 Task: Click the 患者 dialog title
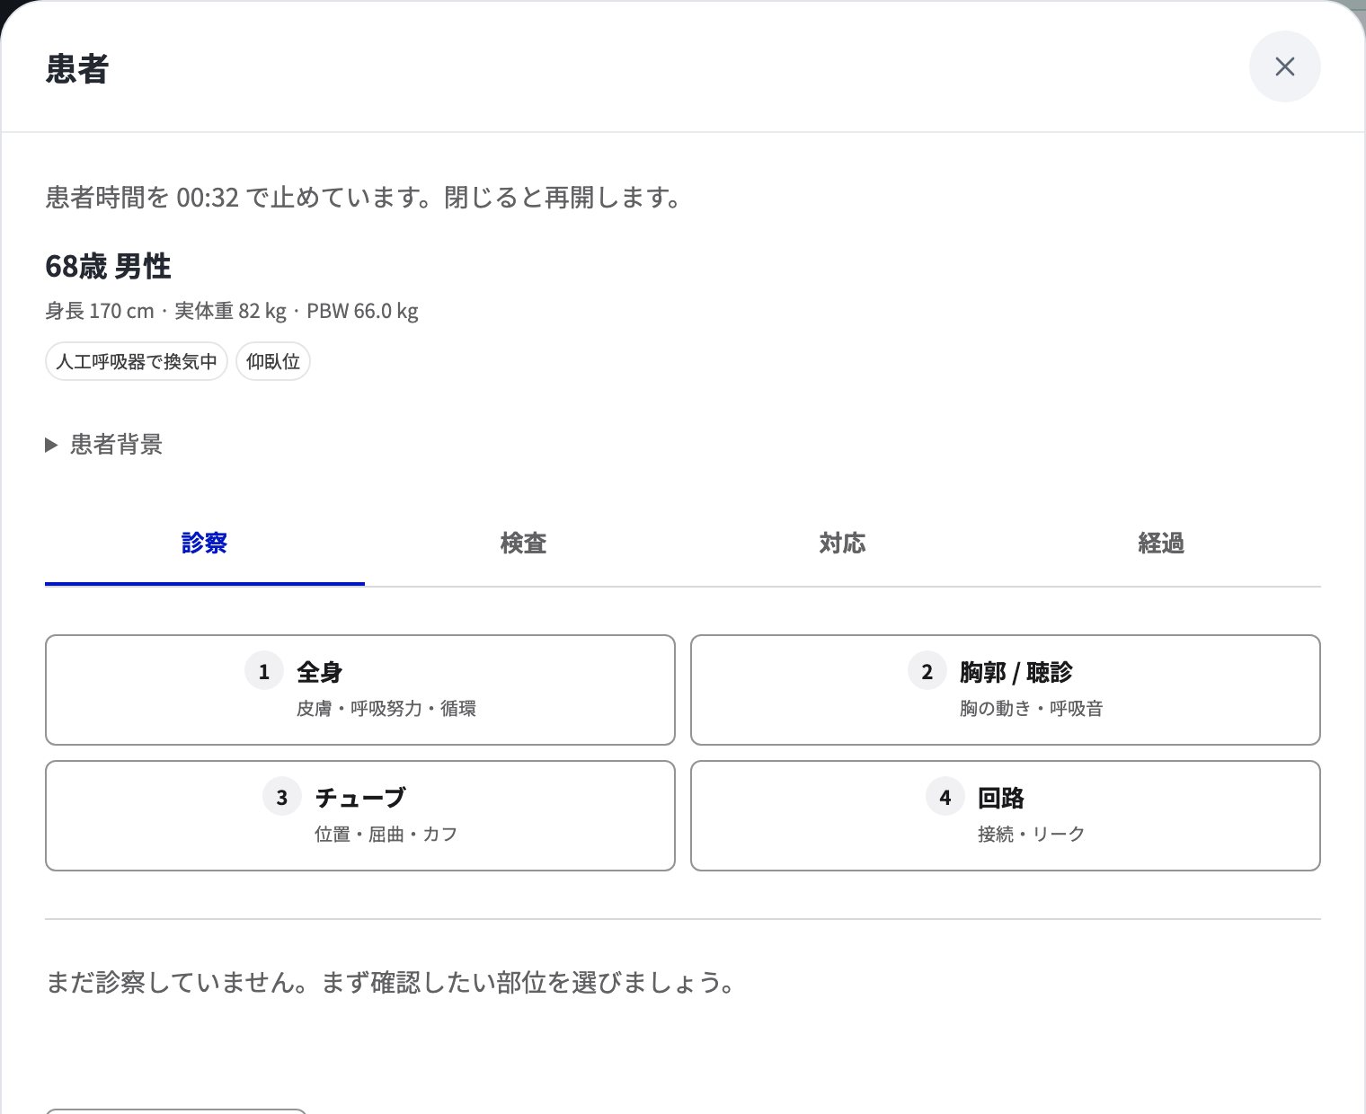point(77,69)
